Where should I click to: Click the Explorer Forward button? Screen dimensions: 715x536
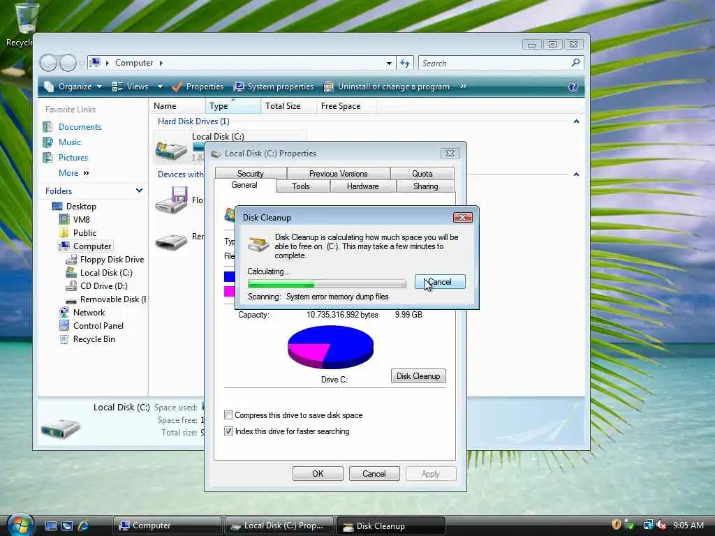pos(68,63)
